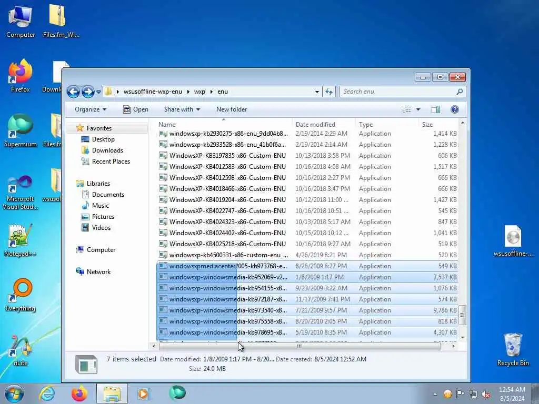This screenshot has width=539, height=404.
Task: Click New folder
Action: (232, 109)
